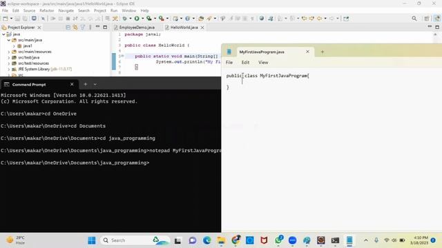Open the internal web browser globe icon
The image size is (442, 248).
point(262,19)
